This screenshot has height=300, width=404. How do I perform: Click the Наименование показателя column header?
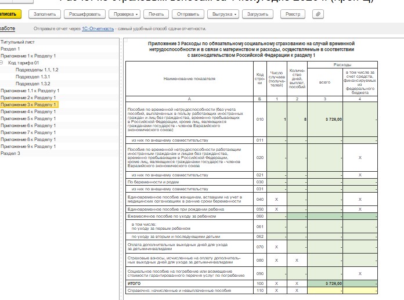coord(189,78)
